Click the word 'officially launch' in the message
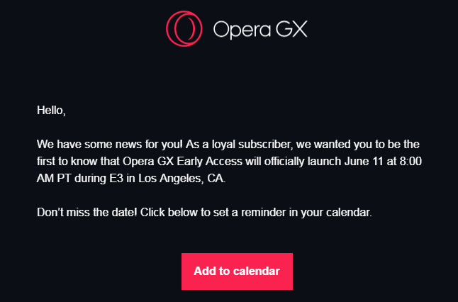Image resolution: width=458 pixels, height=302 pixels. click(303, 161)
